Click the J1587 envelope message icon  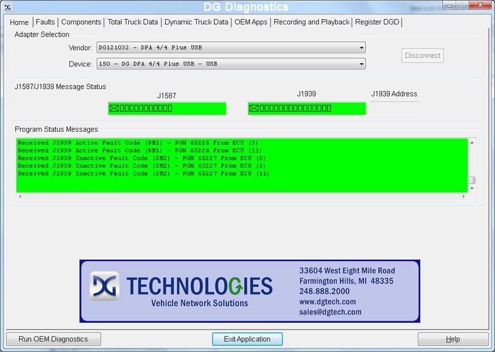pyautogui.click(x=114, y=109)
